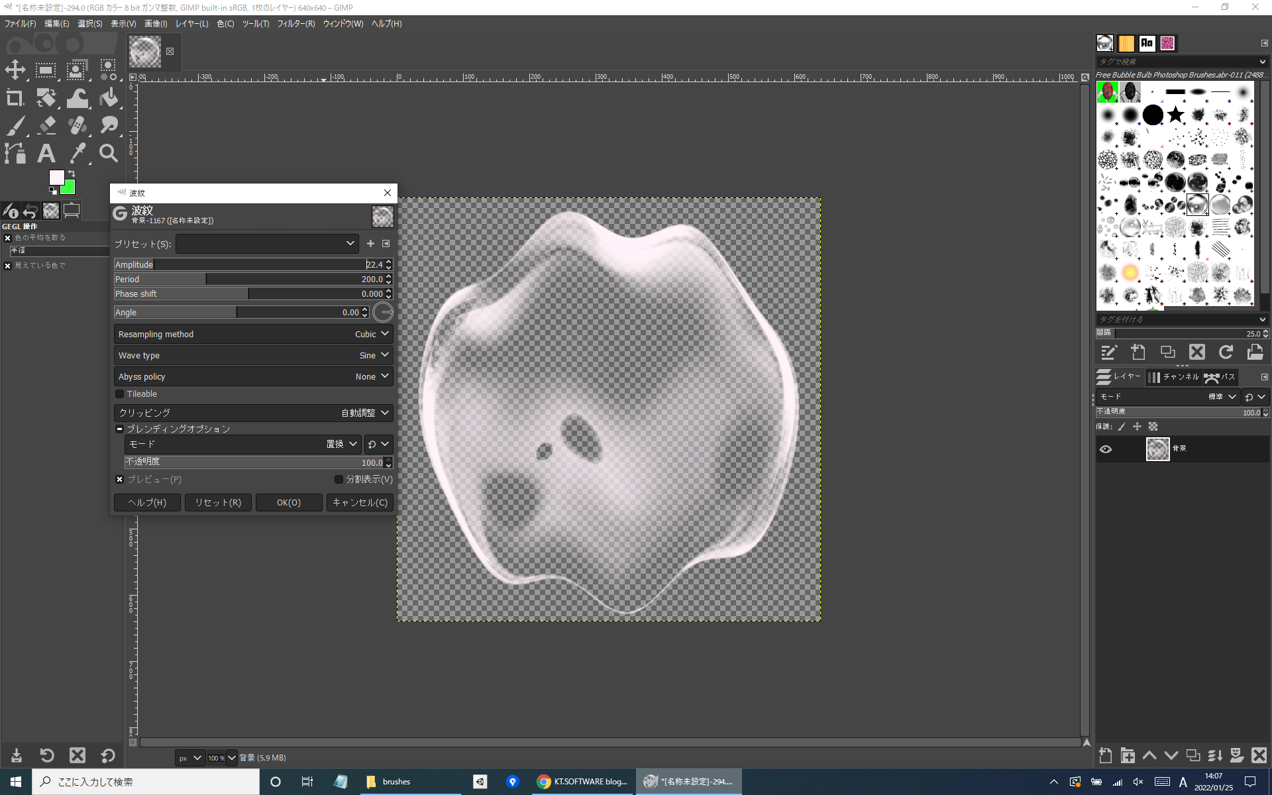Select the Crop tool

pos(15,98)
